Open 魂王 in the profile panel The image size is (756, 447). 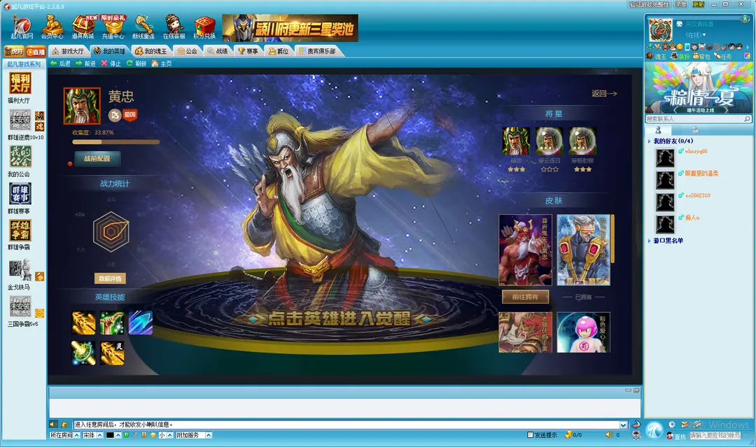(x=657, y=57)
